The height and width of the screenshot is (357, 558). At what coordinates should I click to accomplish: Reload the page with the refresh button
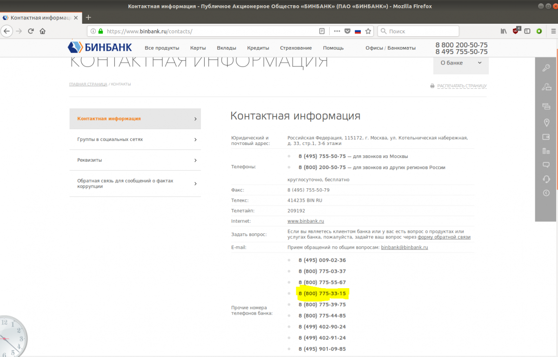coord(31,31)
